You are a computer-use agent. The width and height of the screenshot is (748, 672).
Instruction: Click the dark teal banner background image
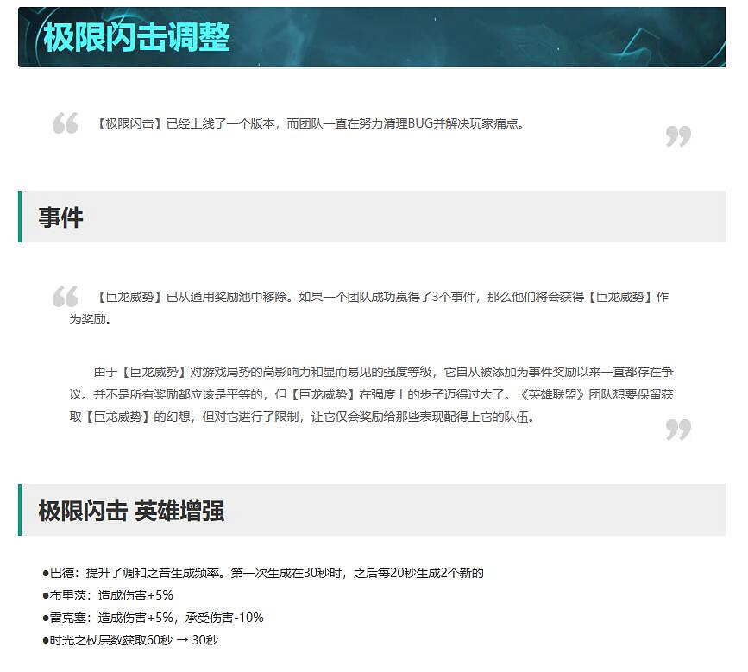pyautogui.click(x=518, y=38)
